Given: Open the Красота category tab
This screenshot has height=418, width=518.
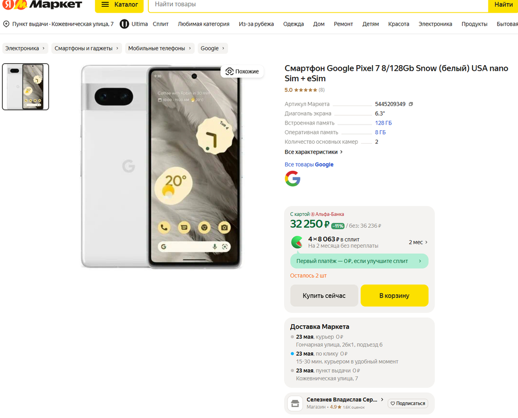Looking at the screenshot, I should [398, 24].
